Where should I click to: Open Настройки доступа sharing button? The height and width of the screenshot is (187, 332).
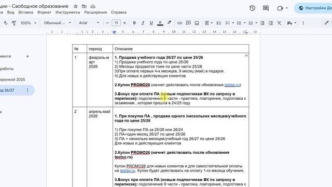click(314, 8)
